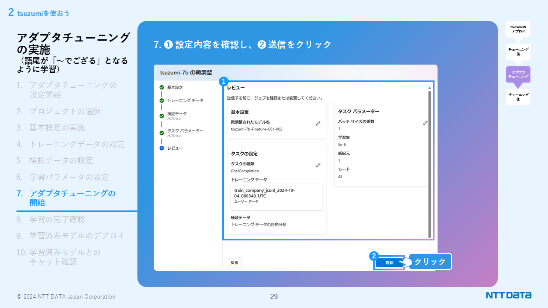Click the チューニング後 navigation box
This screenshot has height=308, width=548.
click(x=518, y=97)
